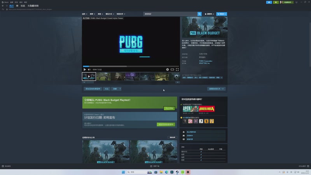Screen dimensions: 311x175
Task: Click the View Your Queue button
Action: click(217, 89)
